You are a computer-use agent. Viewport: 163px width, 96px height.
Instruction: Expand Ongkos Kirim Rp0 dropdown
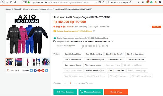[x=74, y=45]
